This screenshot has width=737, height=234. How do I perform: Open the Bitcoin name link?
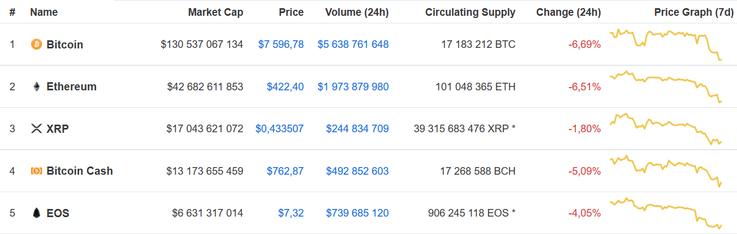coord(65,45)
